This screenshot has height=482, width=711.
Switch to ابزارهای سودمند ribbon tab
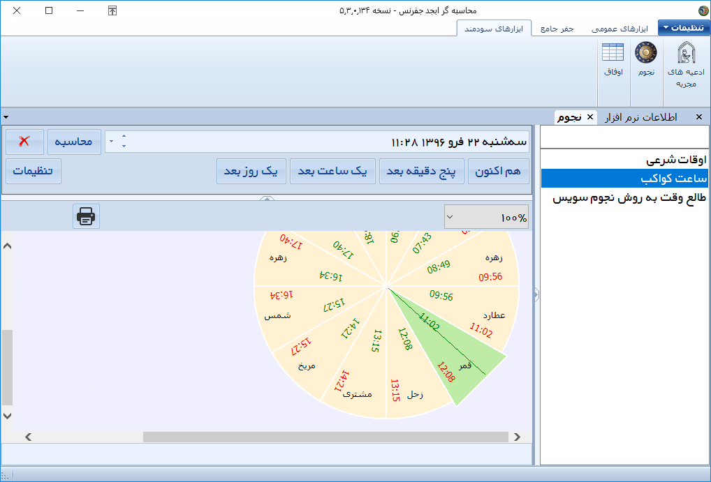pyautogui.click(x=494, y=29)
